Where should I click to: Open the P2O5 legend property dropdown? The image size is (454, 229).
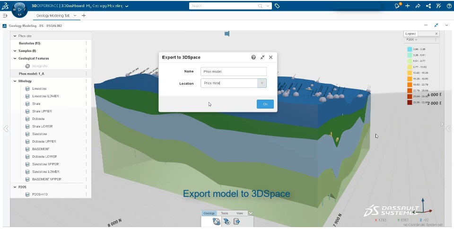[416, 40]
